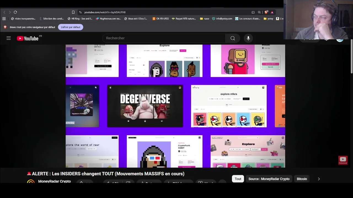
Task: Open the Paquet NTB nature bookmark
Action: pyautogui.click(x=184, y=19)
